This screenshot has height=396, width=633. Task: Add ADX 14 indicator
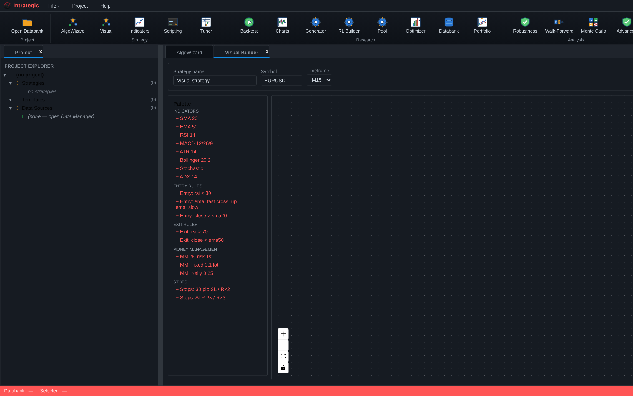pos(186,177)
